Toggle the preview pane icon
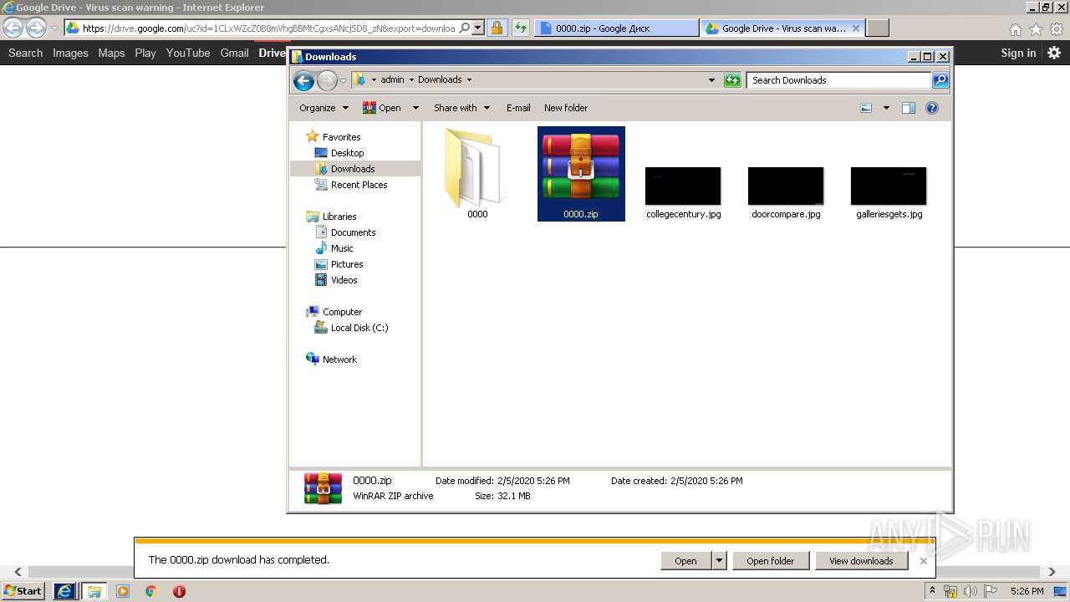The width and height of the screenshot is (1070, 602). coord(909,108)
